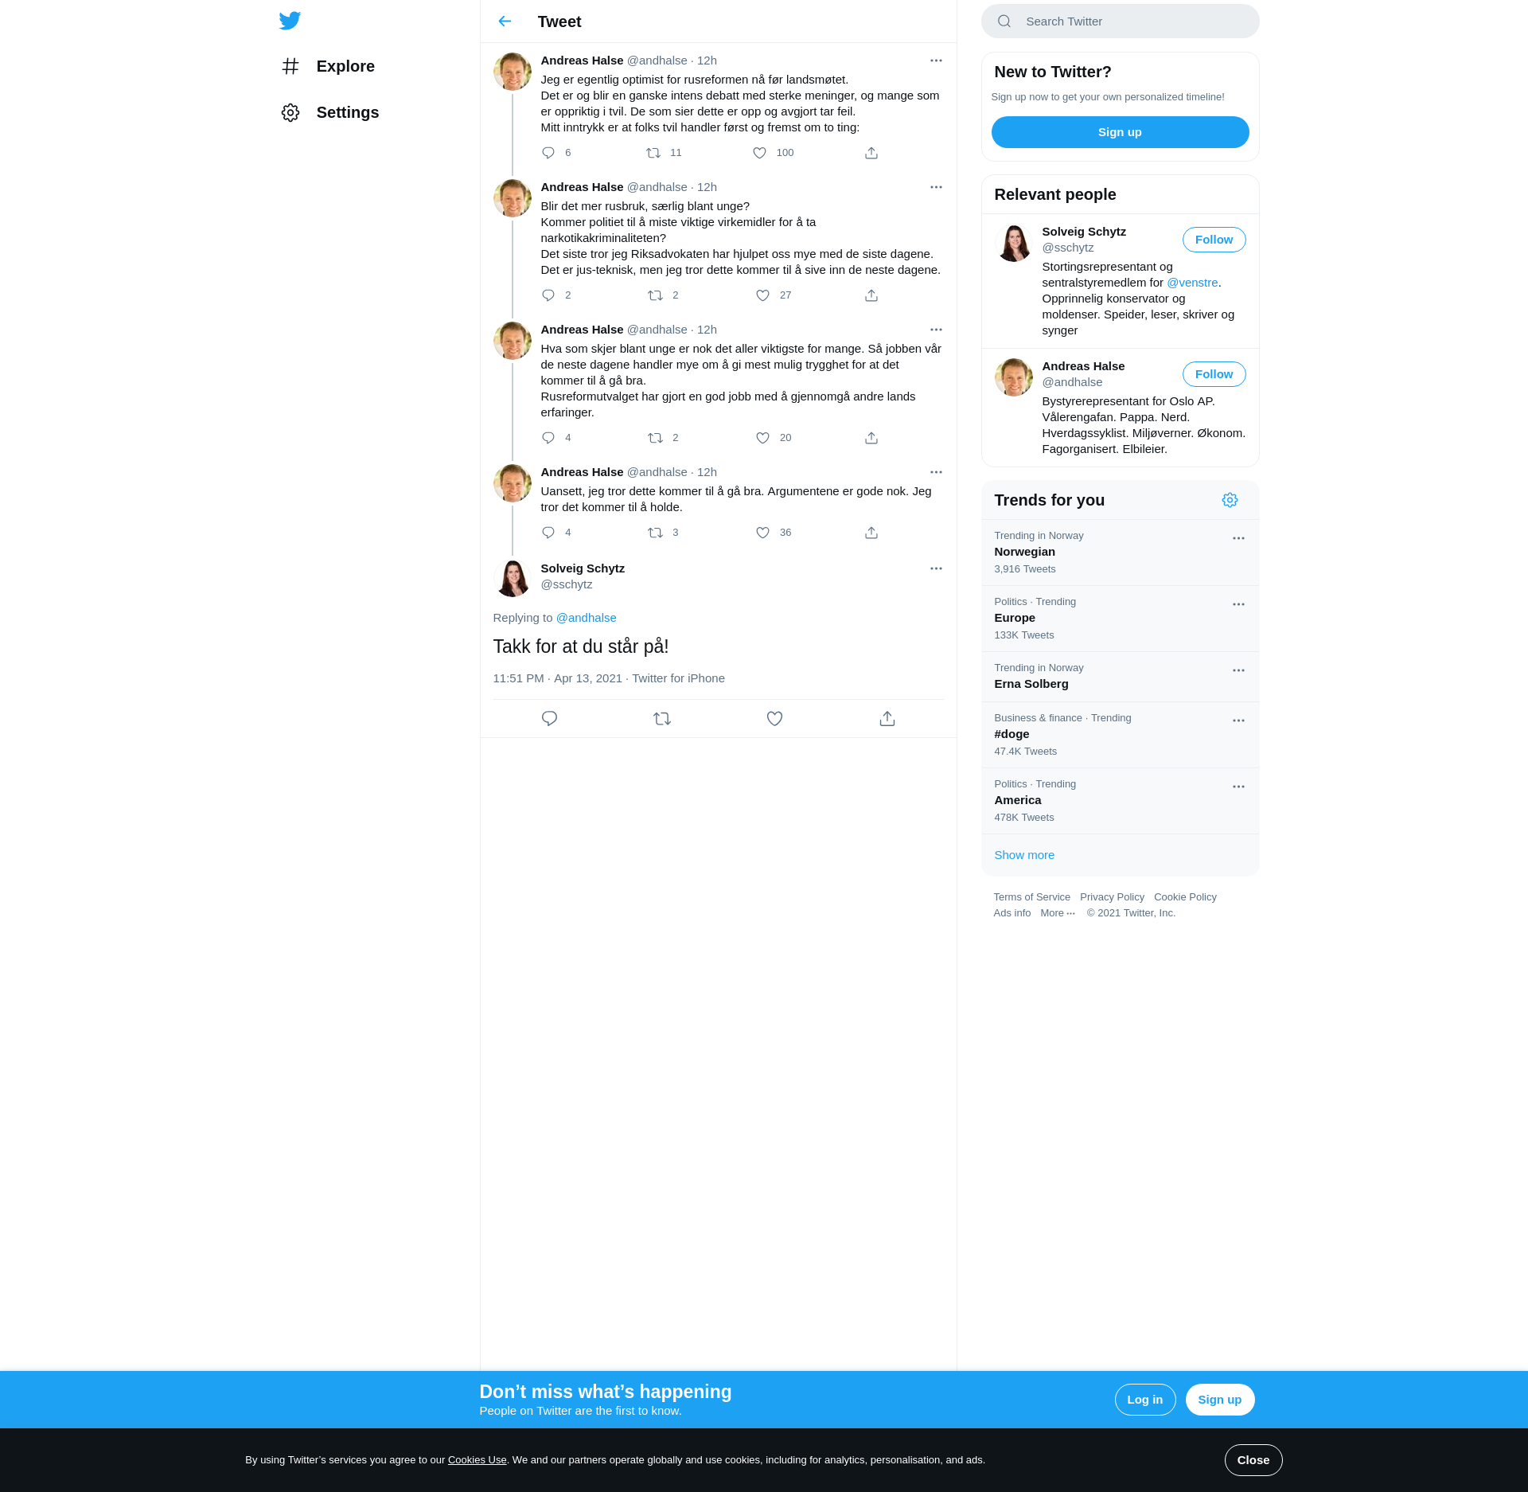Open the @venstre mention link

[1192, 283]
